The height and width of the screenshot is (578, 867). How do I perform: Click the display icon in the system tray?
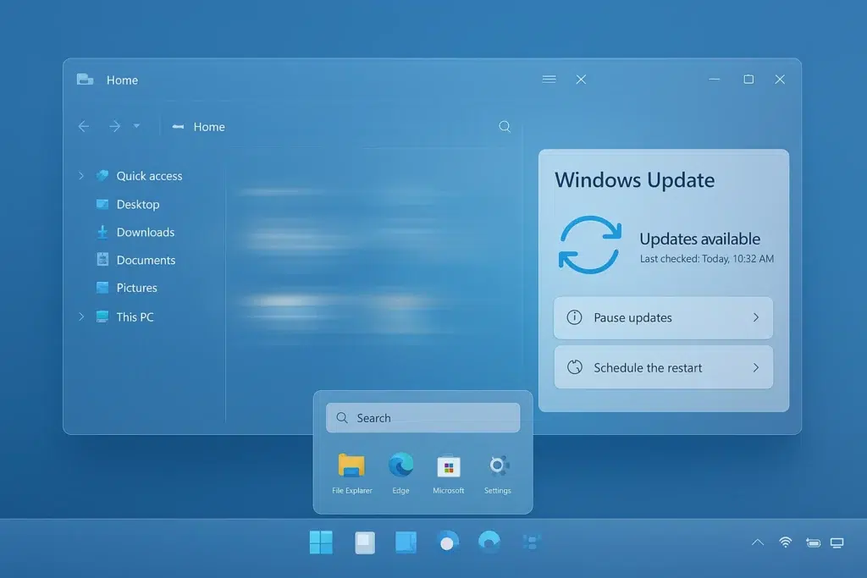point(838,542)
